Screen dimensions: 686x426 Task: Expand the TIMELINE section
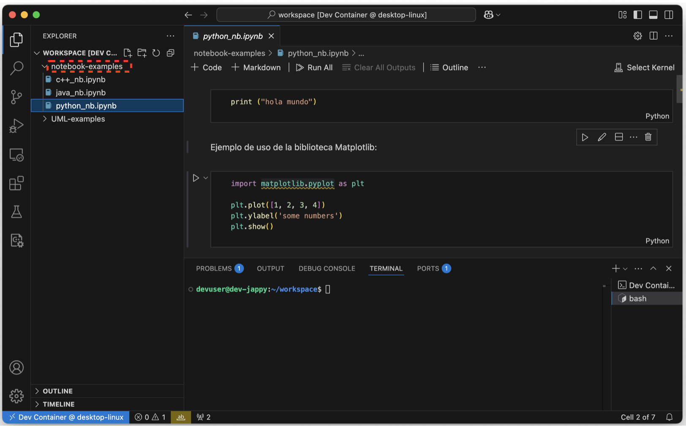pyautogui.click(x=107, y=404)
